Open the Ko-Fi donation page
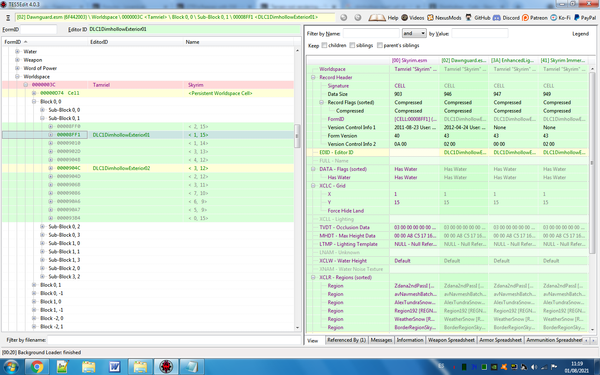Screen dimensions: 600x375 tap(560, 17)
